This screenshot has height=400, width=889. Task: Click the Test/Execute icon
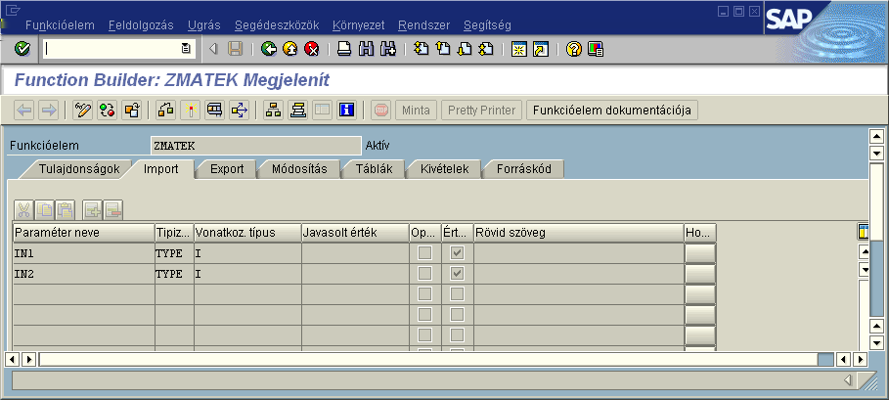[214, 110]
